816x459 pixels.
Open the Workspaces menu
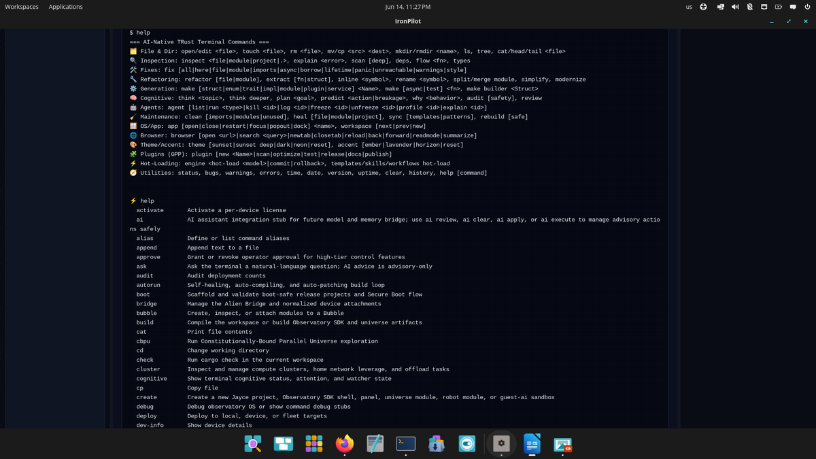click(x=22, y=7)
